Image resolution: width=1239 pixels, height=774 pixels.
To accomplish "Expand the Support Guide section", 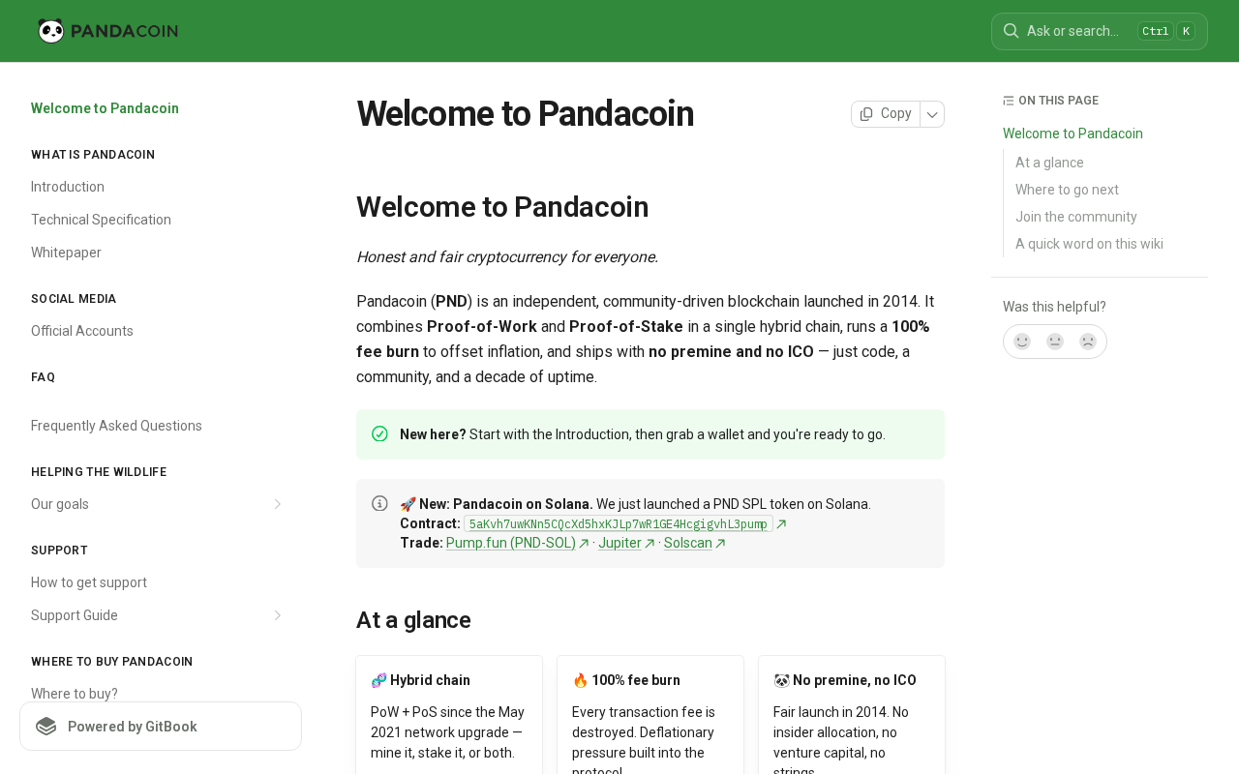I will [278, 615].
